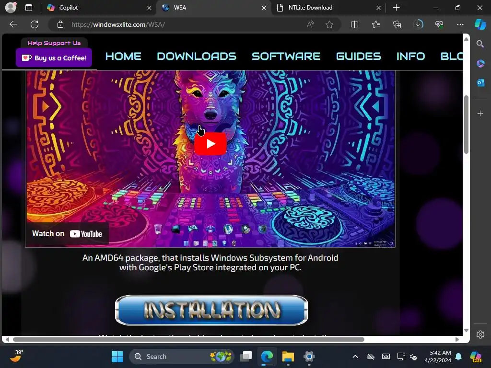Click the taskbar Search box
This screenshot has height=368, width=491.
pos(182,356)
